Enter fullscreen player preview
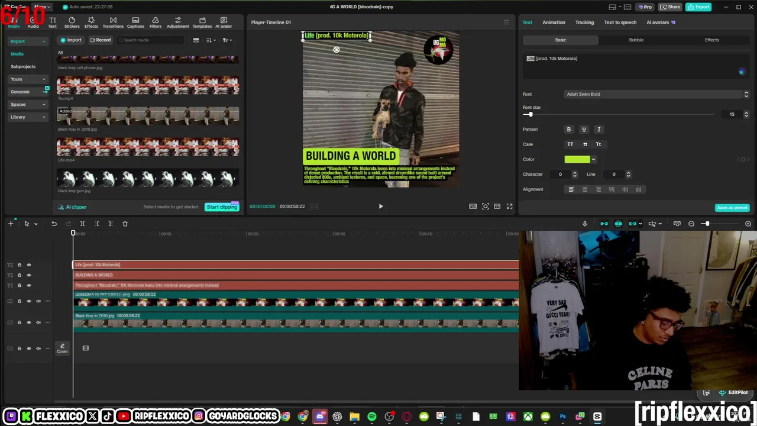 click(x=509, y=206)
